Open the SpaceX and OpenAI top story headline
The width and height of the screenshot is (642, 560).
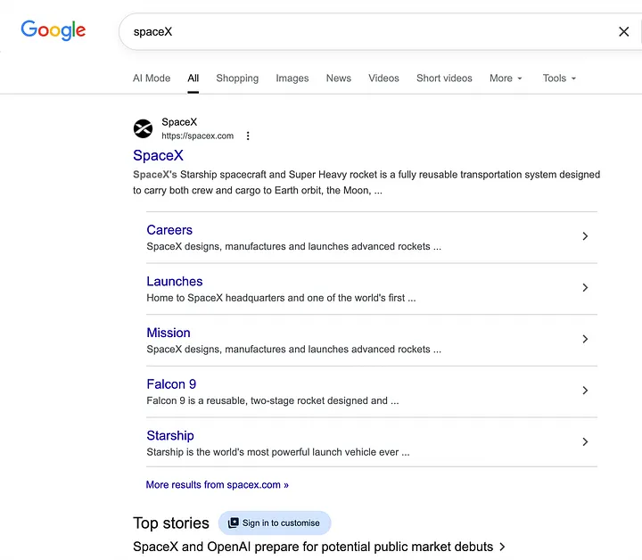click(313, 547)
